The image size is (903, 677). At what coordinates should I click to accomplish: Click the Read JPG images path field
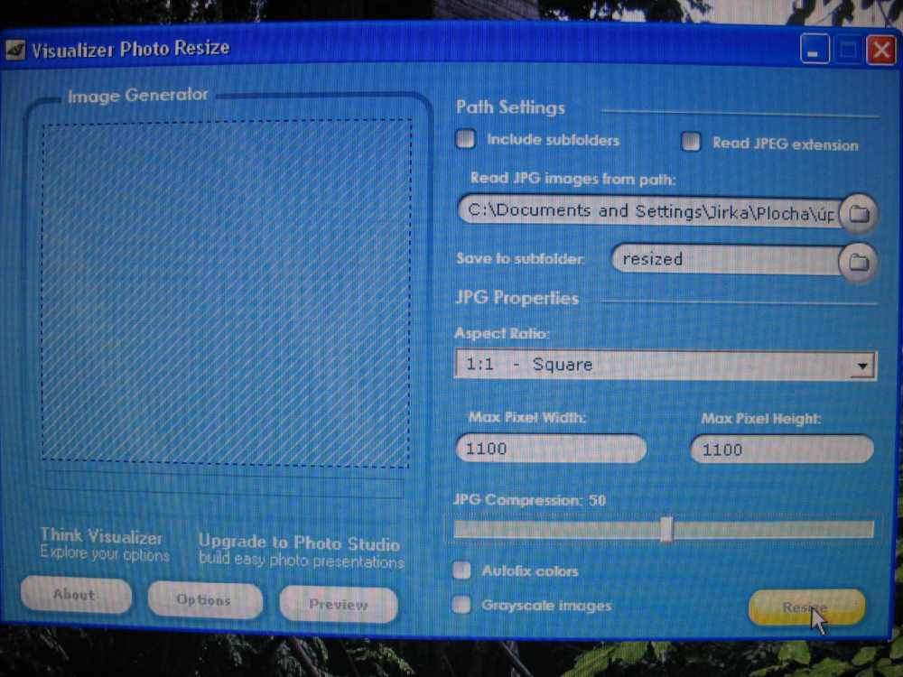click(648, 211)
